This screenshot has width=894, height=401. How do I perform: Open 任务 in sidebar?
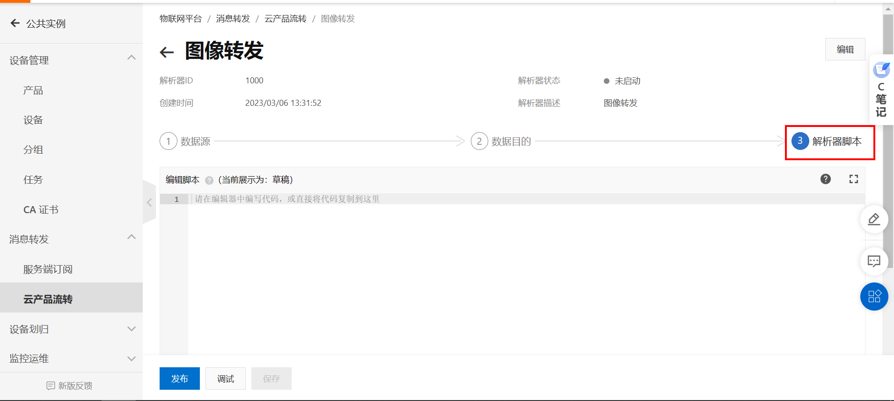[x=33, y=180]
